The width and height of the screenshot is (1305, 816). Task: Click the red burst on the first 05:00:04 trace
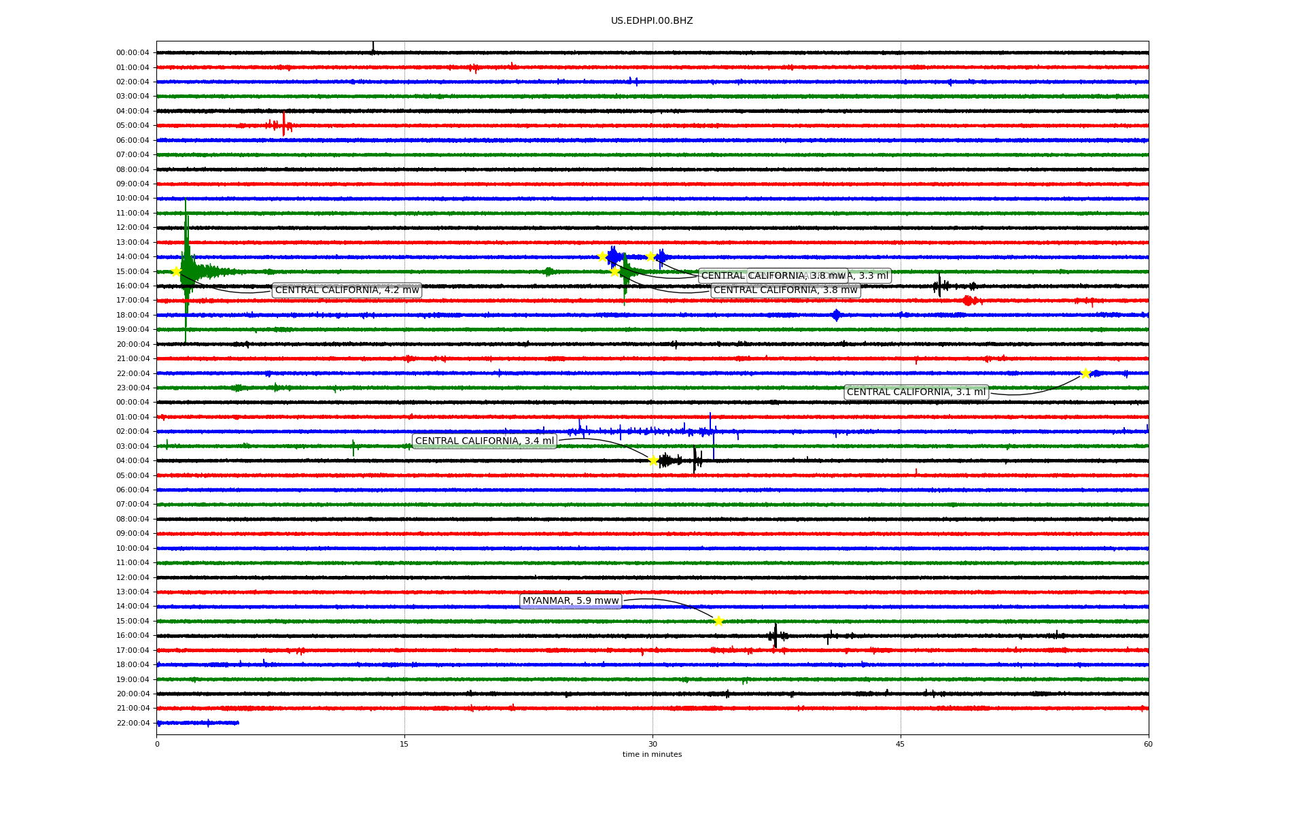click(283, 125)
